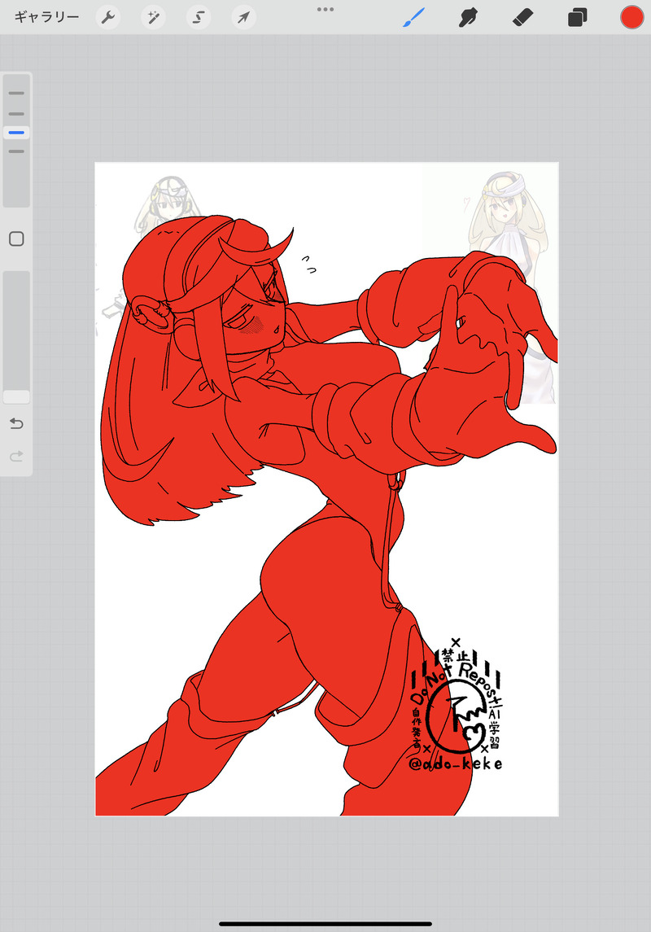The image size is (651, 932).
Task: Redo with the greyed forward arrow
Action: coord(16,457)
